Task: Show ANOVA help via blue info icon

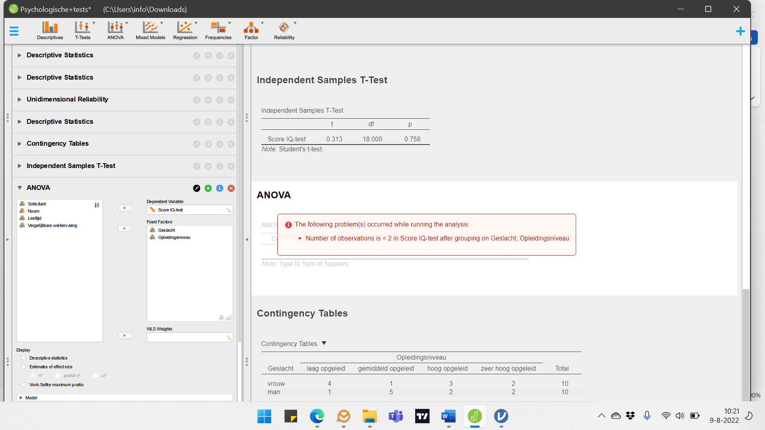Action: (x=220, y=188)
